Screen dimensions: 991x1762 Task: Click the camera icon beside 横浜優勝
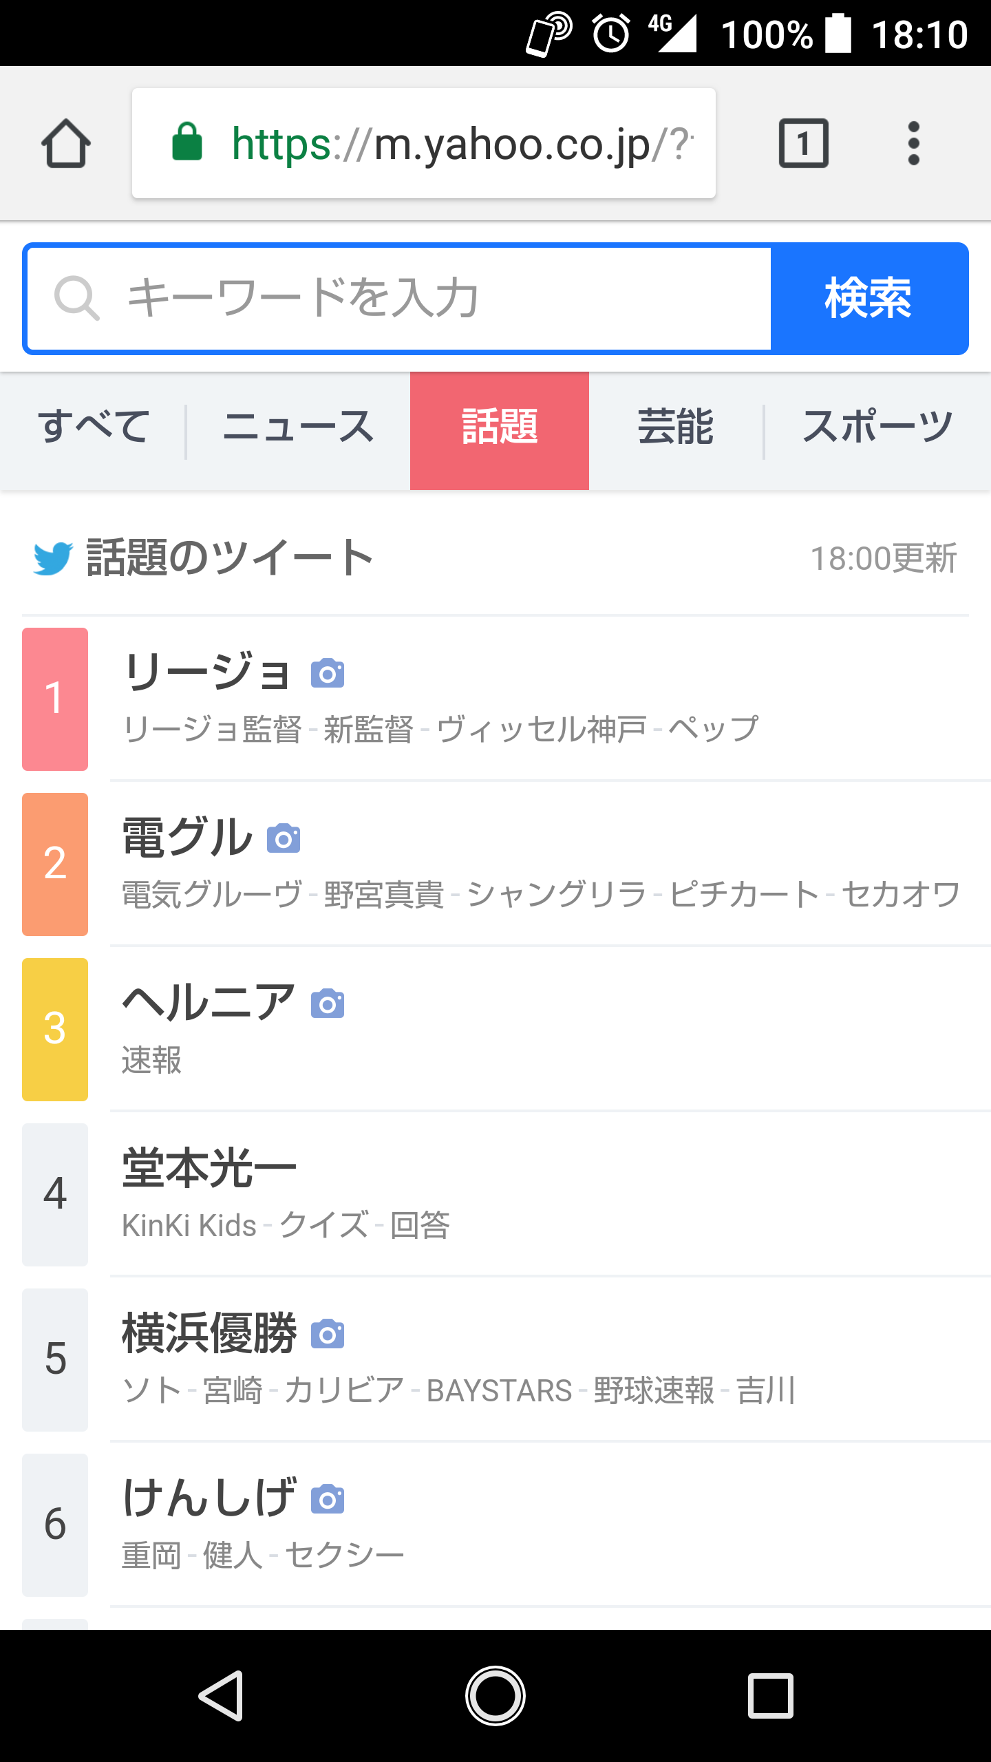[x=328, y=1334]
